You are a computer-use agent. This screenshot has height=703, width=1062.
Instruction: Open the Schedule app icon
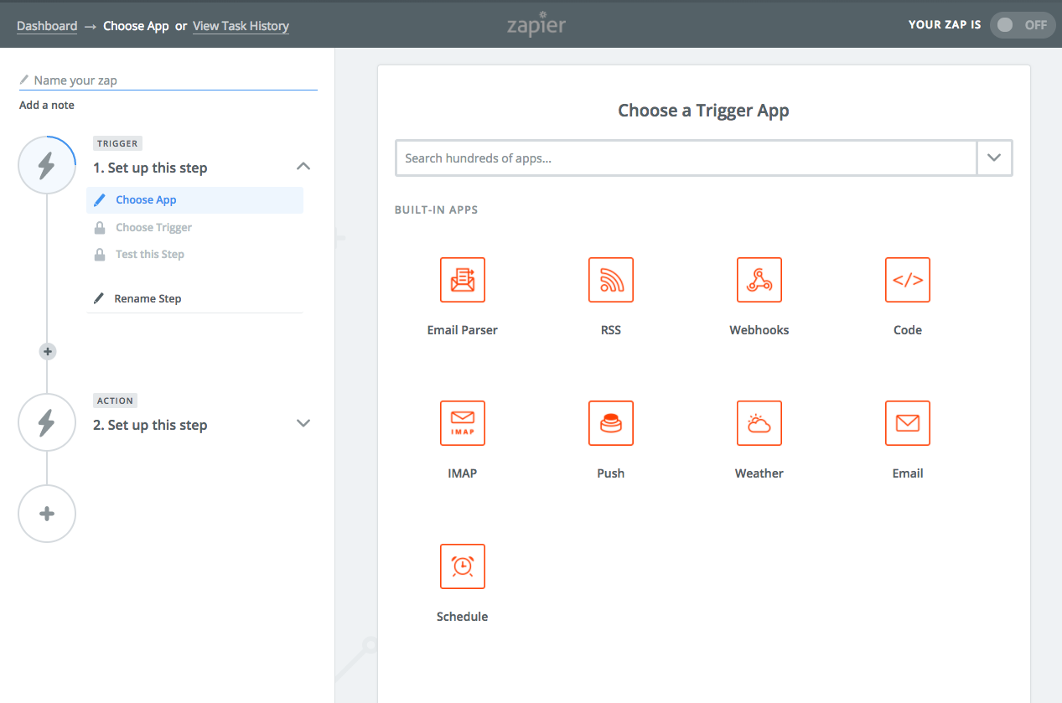[x=462, y=566]
